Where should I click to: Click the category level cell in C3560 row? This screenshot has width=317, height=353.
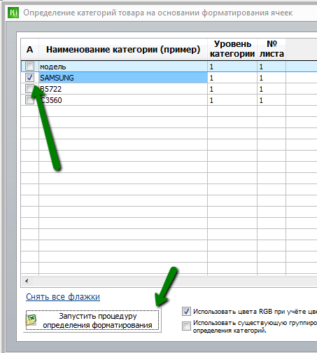[232, 100]
